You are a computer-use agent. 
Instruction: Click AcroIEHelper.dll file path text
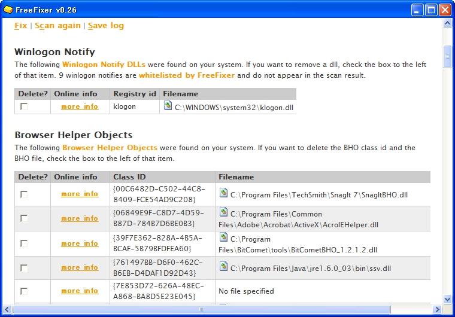(298, 220)
